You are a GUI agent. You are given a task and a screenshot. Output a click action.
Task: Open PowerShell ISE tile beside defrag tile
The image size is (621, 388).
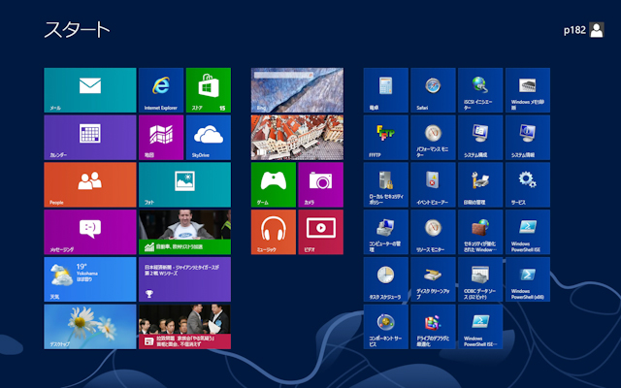coord(480,327)
